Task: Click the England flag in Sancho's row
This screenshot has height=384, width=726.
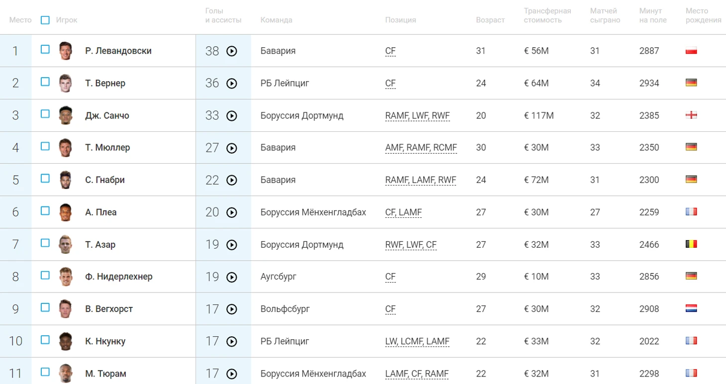Action: pyautogui.click(x=691, y=115)
